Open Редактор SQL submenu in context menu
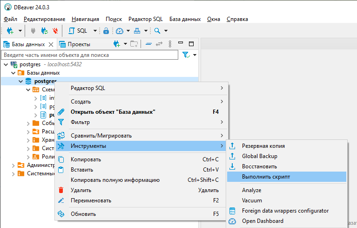Image resolution: width=357 pixels, height=228 pixels. click(141, 88)
